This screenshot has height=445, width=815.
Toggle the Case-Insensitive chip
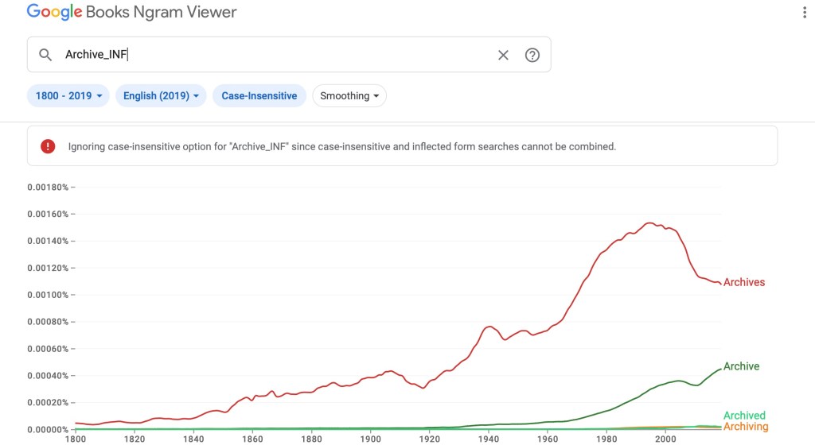[259, 96]
